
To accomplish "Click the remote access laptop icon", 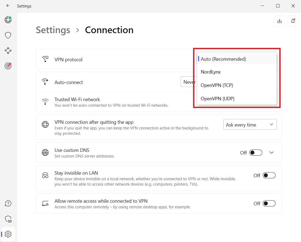I will (45, 203).
